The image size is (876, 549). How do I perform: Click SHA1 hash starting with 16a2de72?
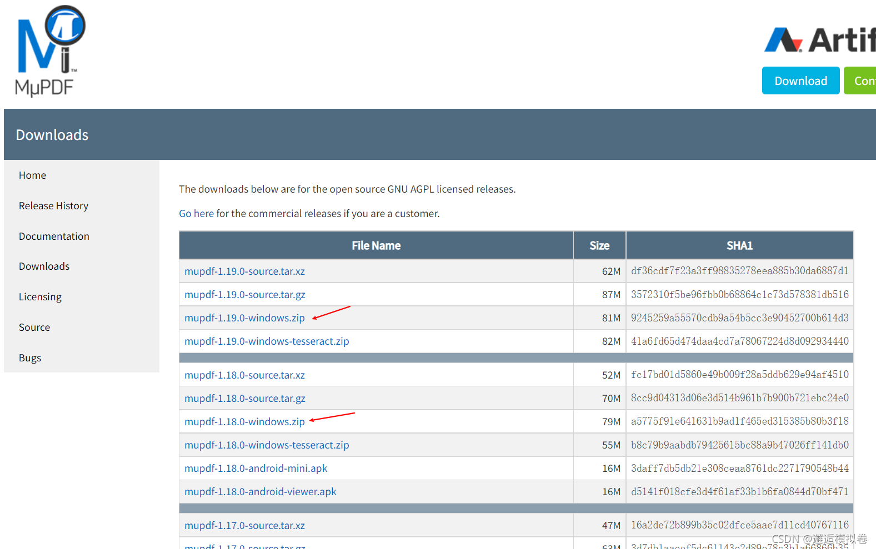click(739, 525)
